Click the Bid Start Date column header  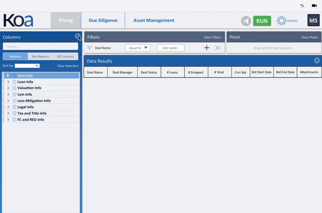(x=262, y=72)
